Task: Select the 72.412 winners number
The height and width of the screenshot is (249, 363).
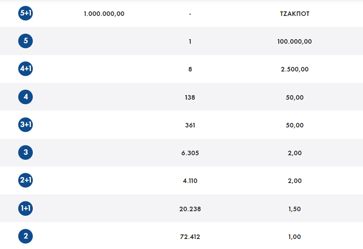Action: [x=190, y=237]
